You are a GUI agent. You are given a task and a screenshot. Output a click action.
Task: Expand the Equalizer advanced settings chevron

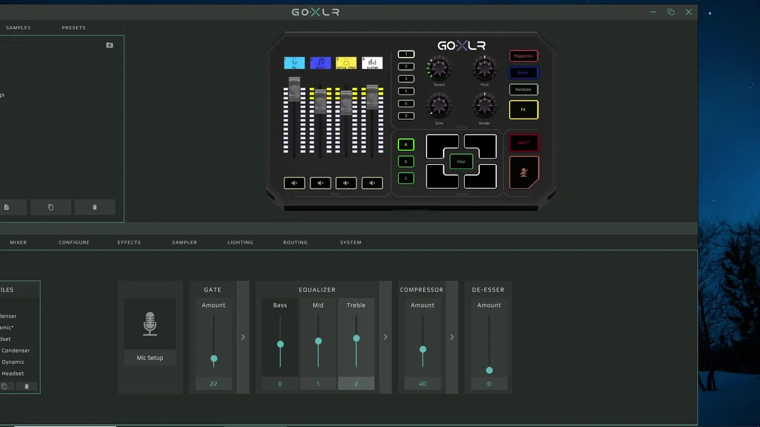(x=385, y=337)
